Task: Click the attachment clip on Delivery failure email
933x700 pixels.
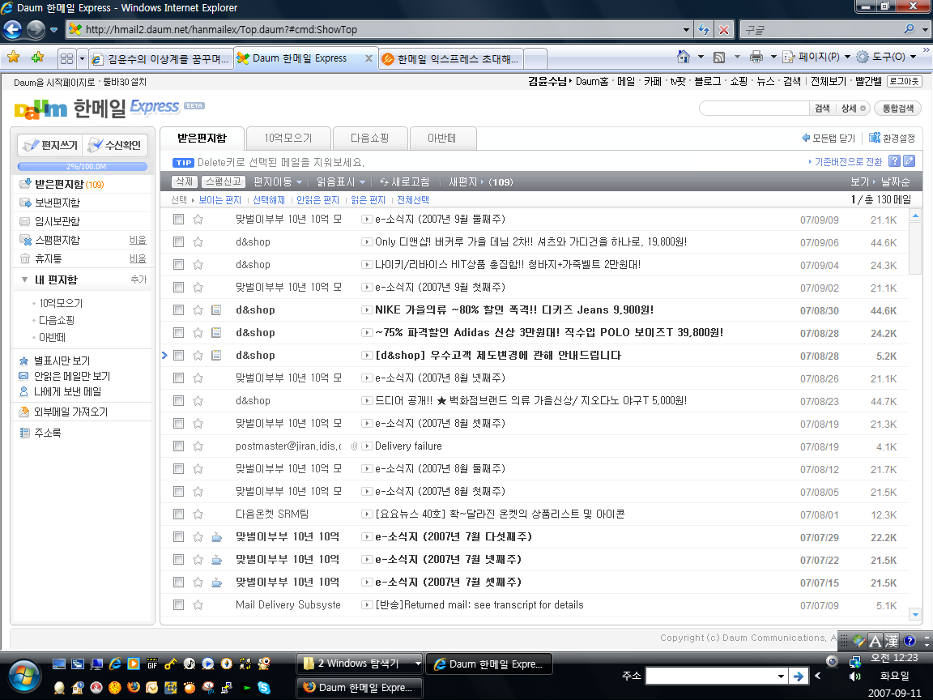Action: tap(354, 446)
